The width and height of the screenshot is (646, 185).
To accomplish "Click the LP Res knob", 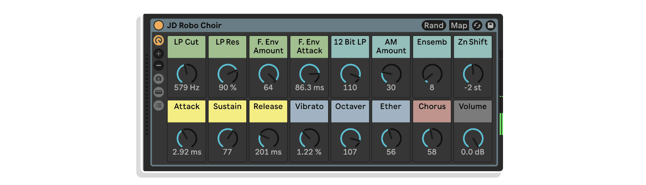I will pos(228,74).
